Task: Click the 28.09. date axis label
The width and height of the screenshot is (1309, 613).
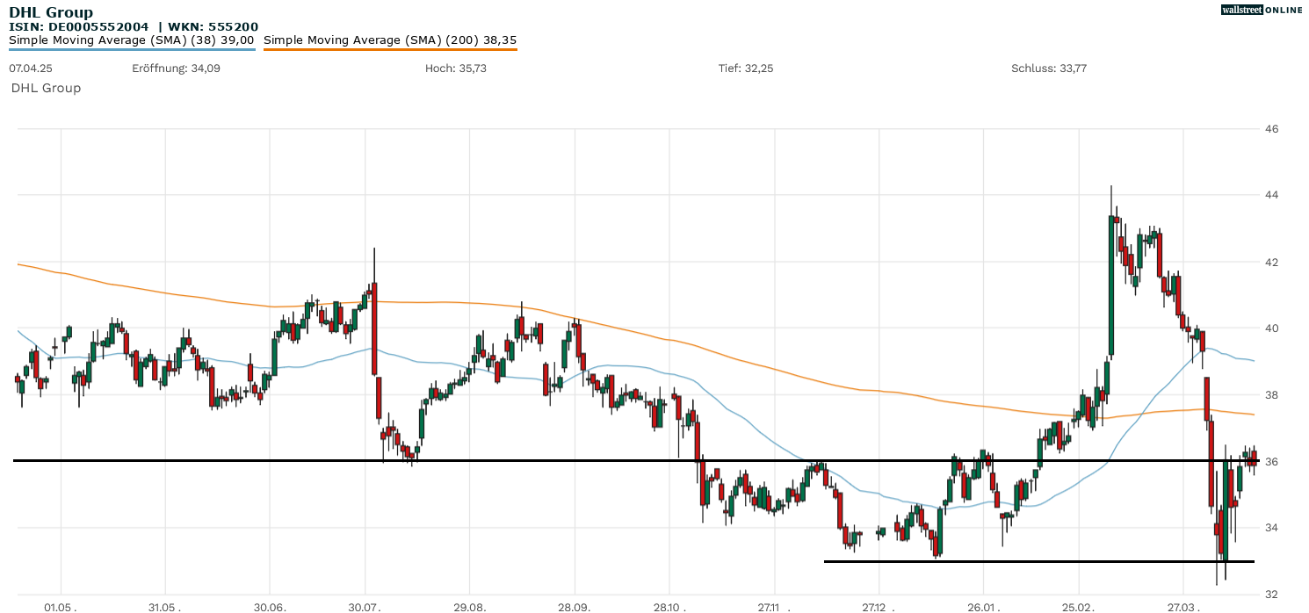Action: point(574,607)
